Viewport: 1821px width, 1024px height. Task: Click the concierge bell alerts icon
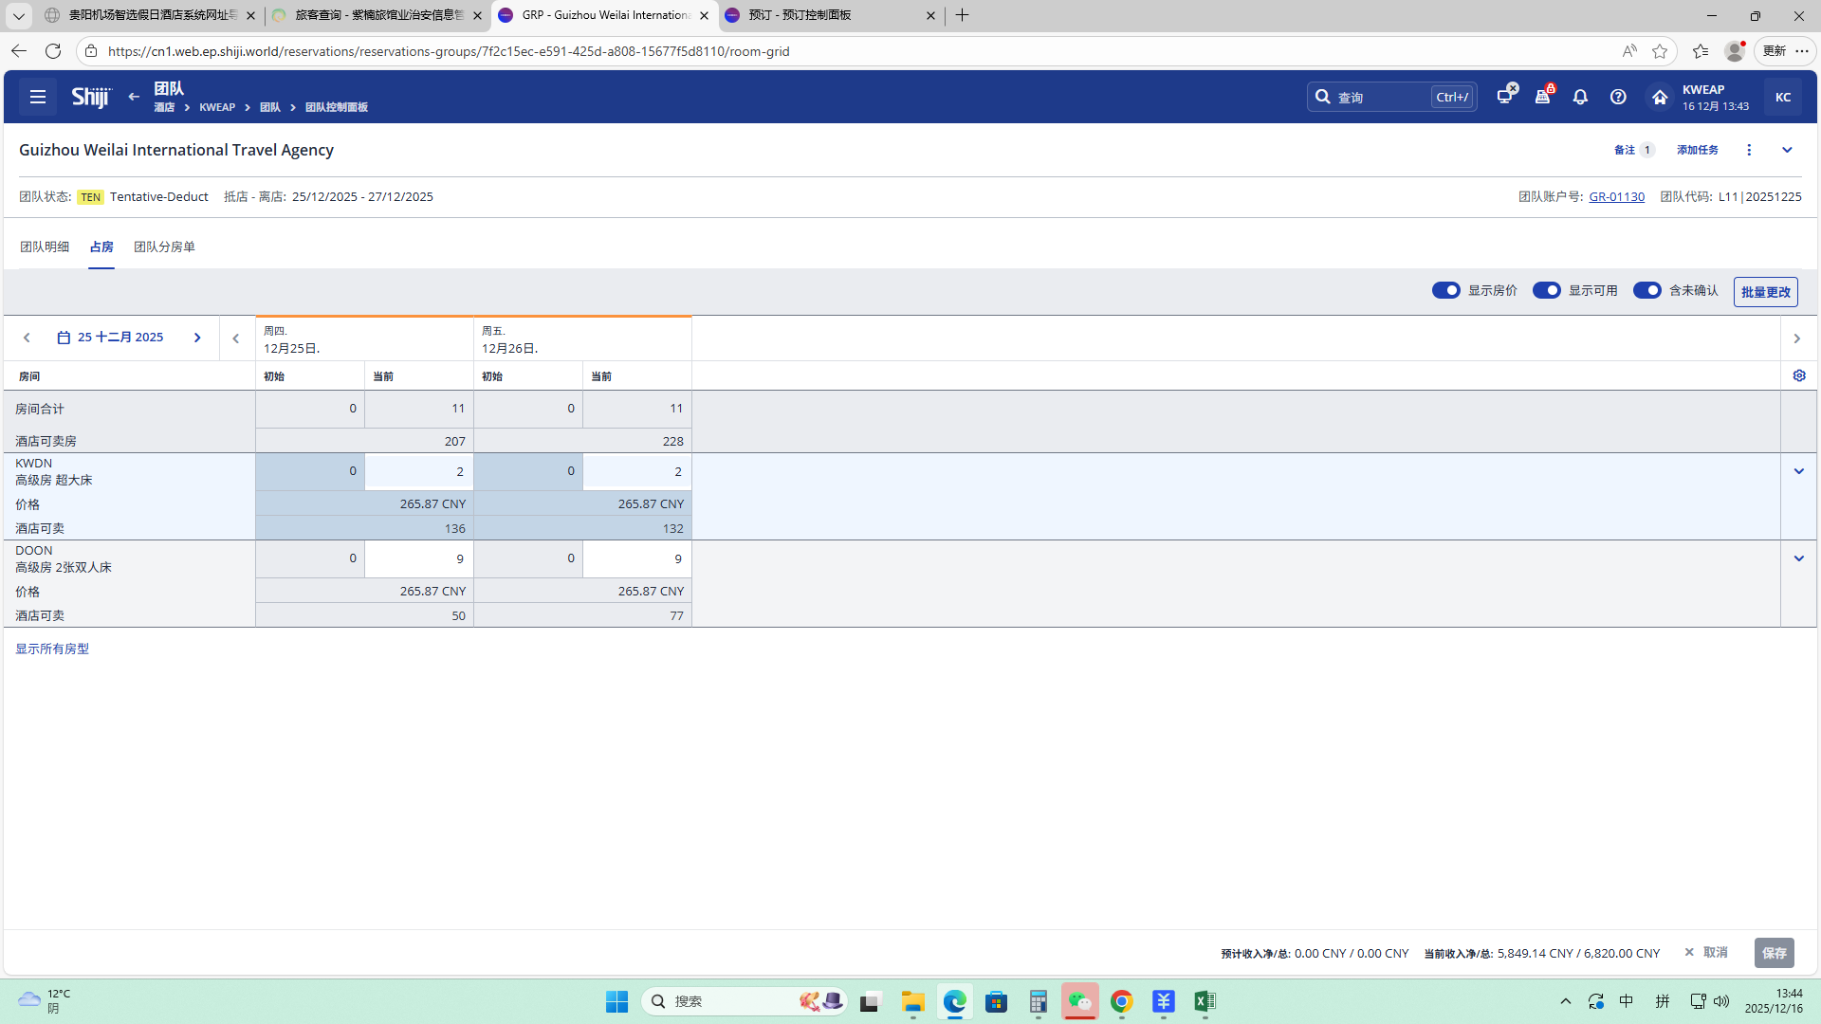point(1543,97)
